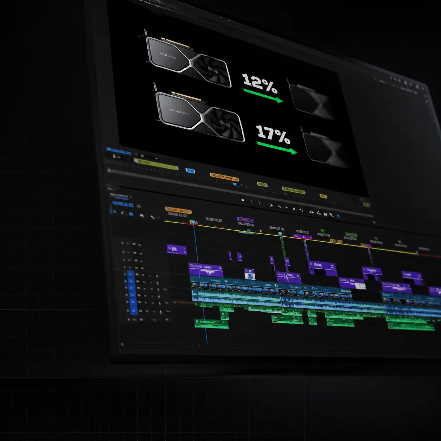
Task: Click the Step Forward one frame button
Action: 294,209
